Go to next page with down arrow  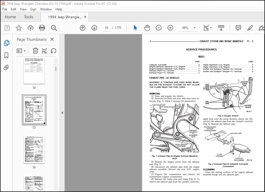(94, 28)
